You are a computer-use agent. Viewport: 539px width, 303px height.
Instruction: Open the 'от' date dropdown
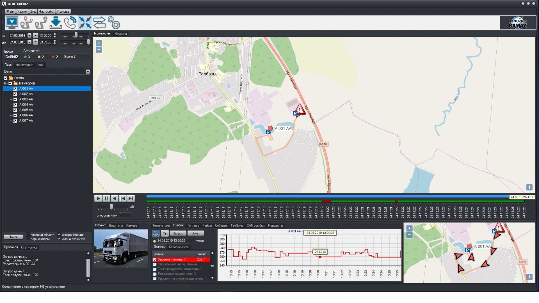(29, 36)
